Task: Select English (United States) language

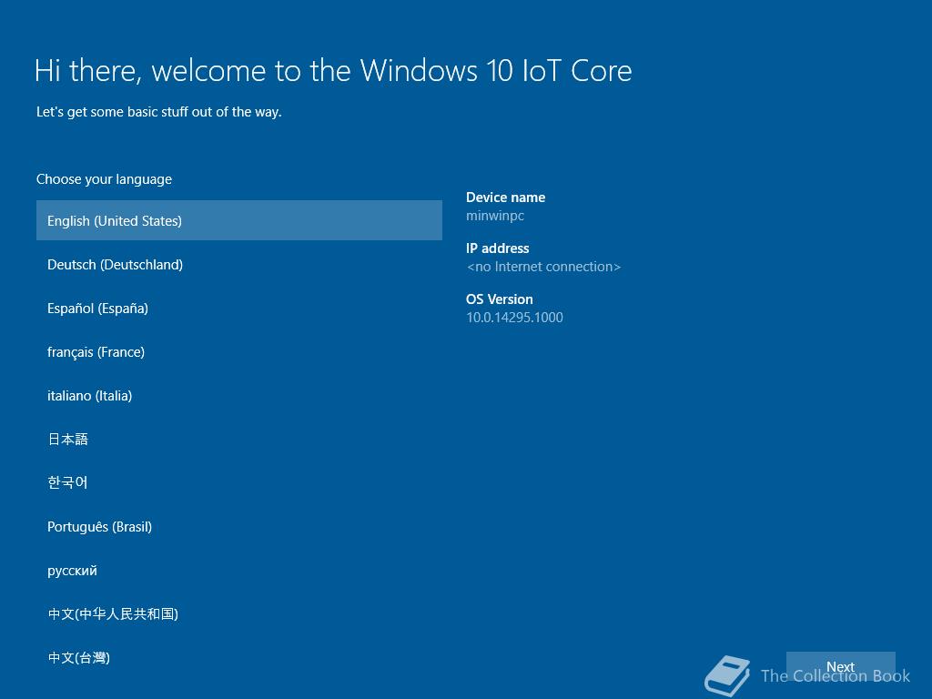Action: tap(239, 220)
